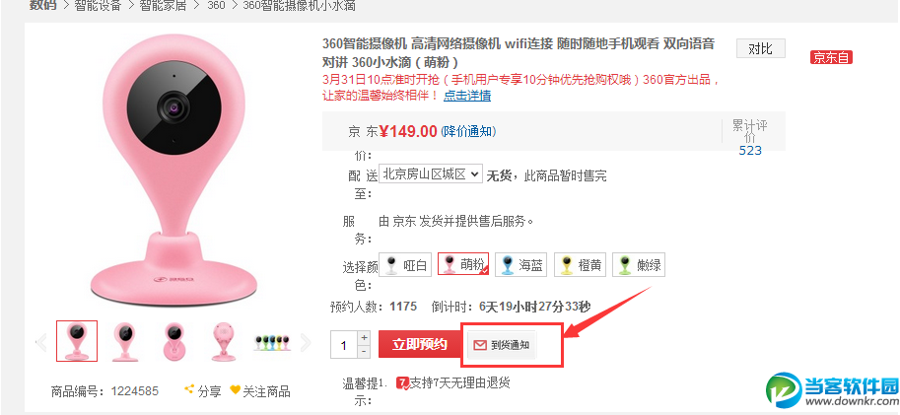Image resolution: width=900 pixels, height=415 pixels.
Task: Show previous thumbnails with left arrow
Action: (x=42, y=343)
